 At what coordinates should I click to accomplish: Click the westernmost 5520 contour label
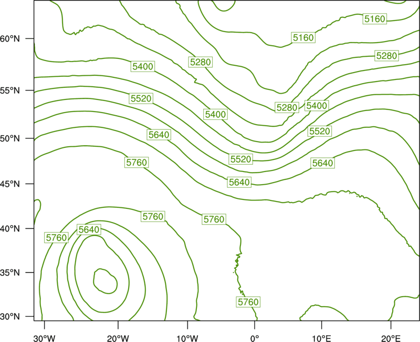point(141,98)
